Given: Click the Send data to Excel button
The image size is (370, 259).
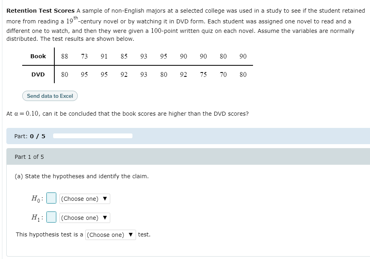Looking at the screenshot, I should tap(50, 96).
